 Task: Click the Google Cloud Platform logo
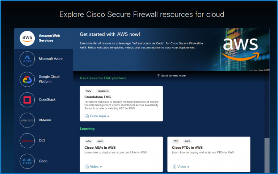click(x=28, y=79)
